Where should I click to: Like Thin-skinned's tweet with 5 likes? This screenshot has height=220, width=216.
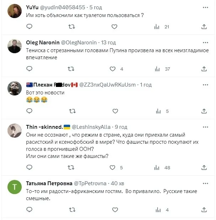(113, 167)
